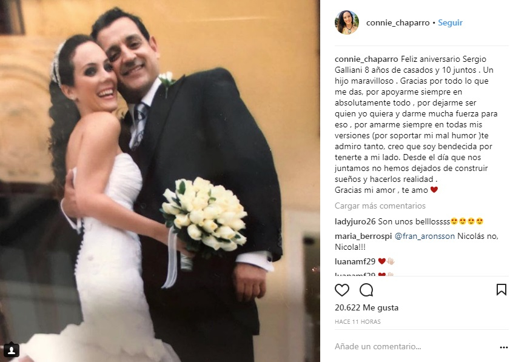Open luanamf29 commenter profile

[355, 261]
